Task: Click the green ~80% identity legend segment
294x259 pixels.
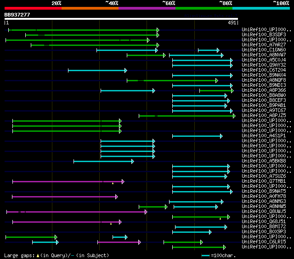Action: [x=204, y=8]
